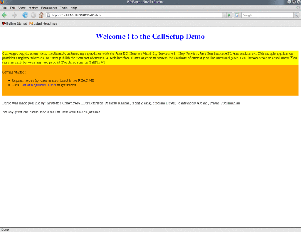This screenshot has height=232, width=301.
Task: Reload the current page
Action: pyautogui.click(x=25, y=15)
